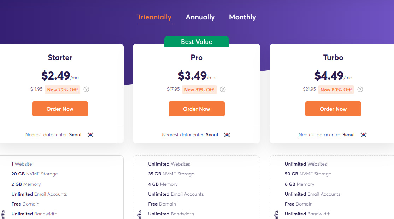Order the Turbo hosting plan
The width and height of the screenshot is (394, 219).
pos(333,109)
